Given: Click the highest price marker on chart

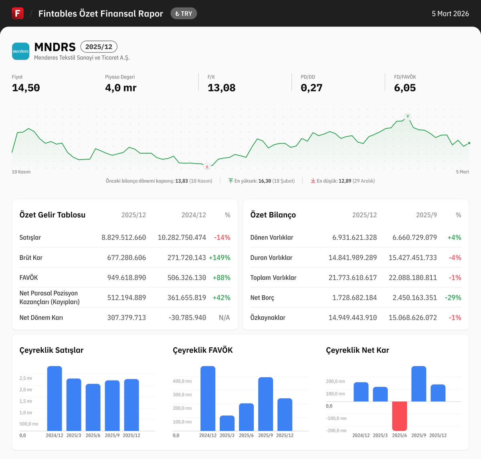Looking at the screenshot, I should (x=408, y=117).
